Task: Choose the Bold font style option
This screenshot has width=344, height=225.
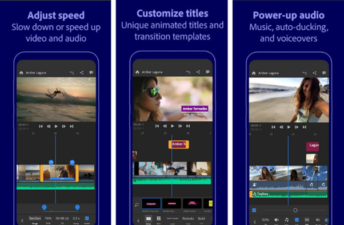Action: (x=201, y=218)
